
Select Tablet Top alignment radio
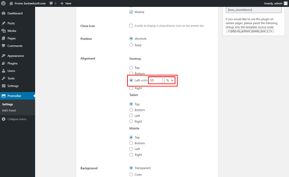[131, 104]
